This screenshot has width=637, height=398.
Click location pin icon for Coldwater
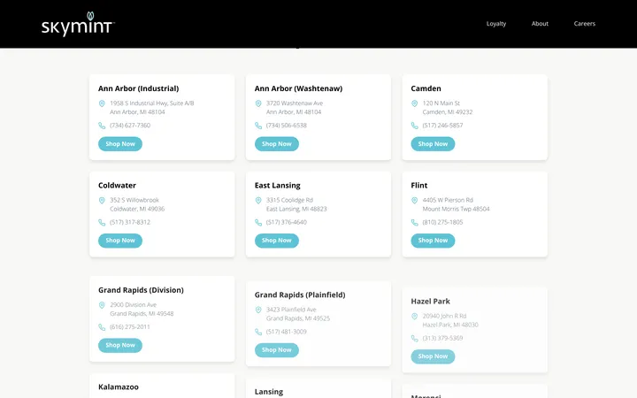[102, 201]
